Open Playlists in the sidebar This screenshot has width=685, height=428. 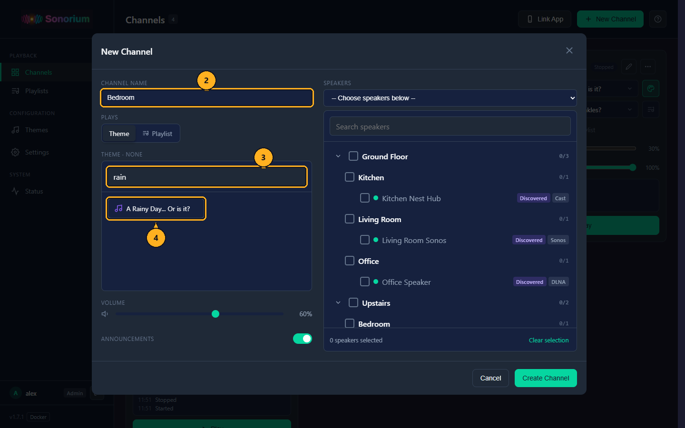tap(46, 91)
